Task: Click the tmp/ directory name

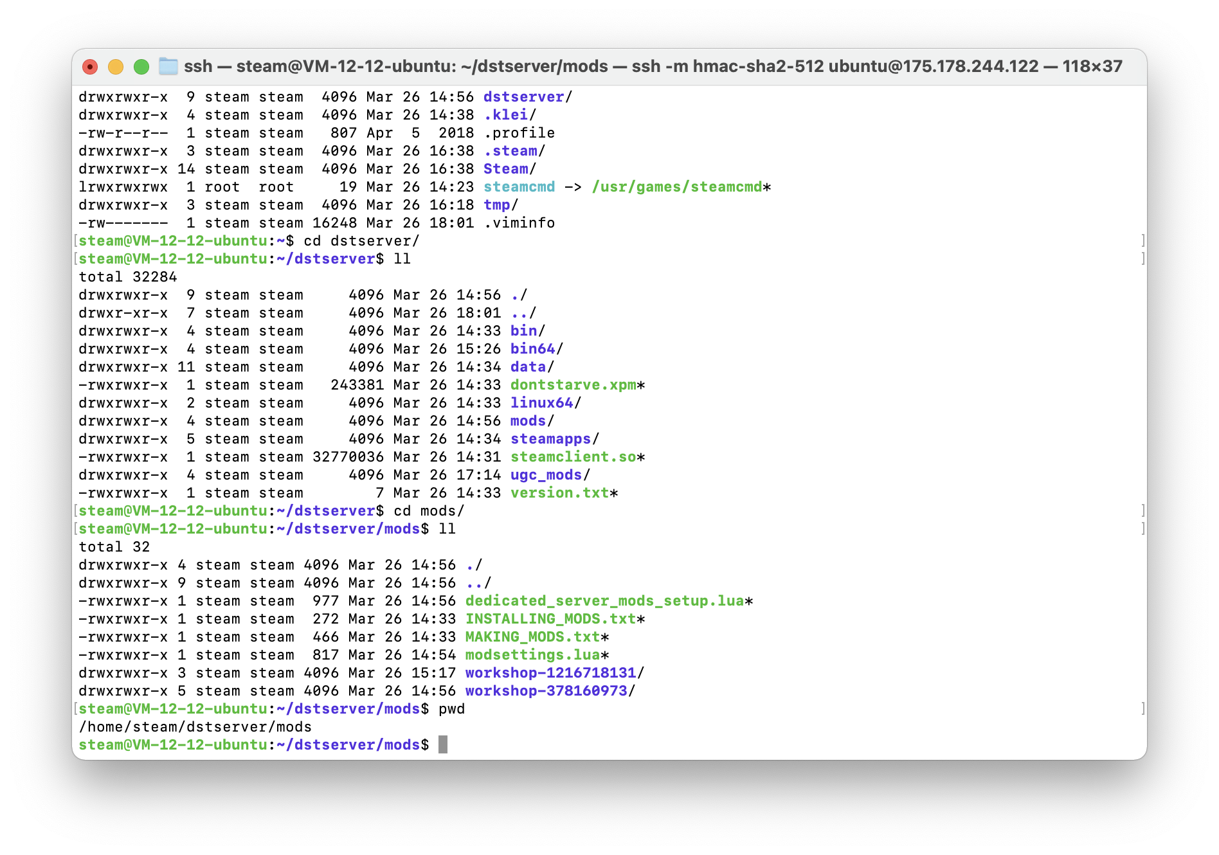Action: click(x=501, y=205)
